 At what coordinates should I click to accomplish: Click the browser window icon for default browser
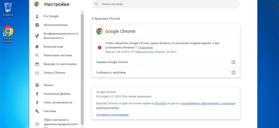pos(37,64)
